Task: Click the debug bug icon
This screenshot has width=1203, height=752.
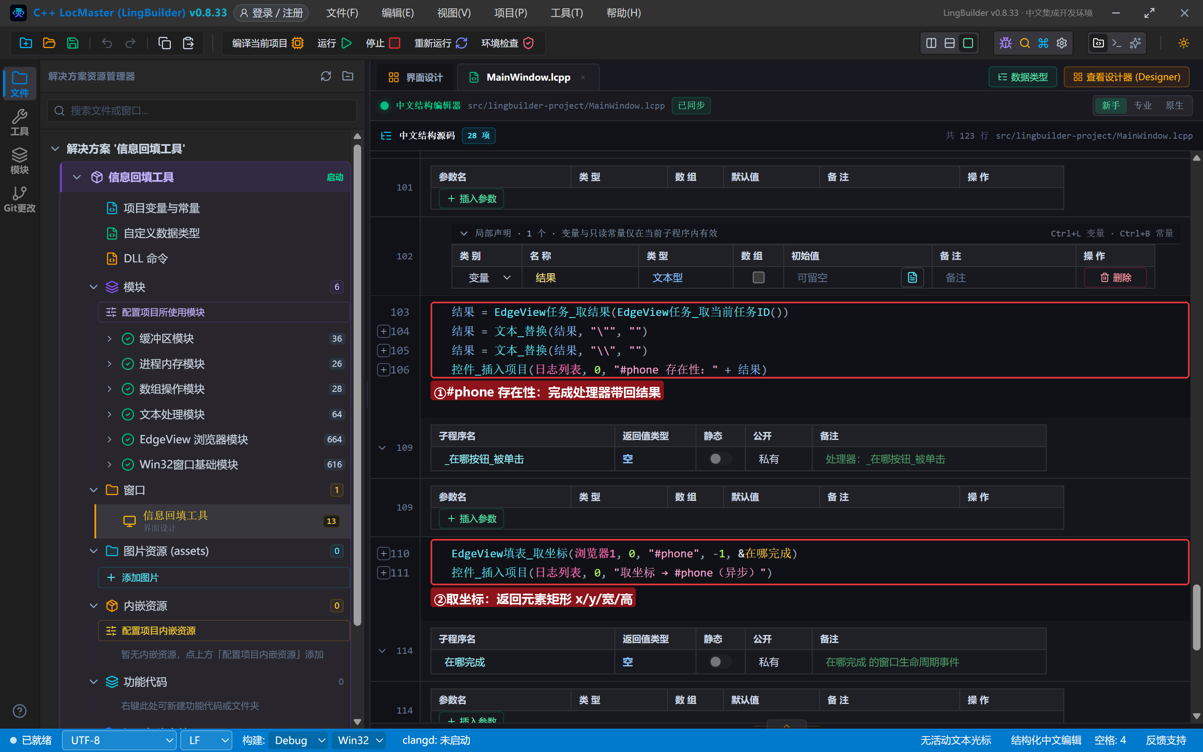Action: point(1005,43)
